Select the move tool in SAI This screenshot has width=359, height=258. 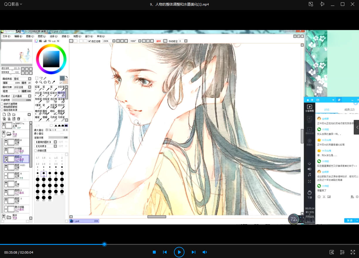pyautogui.click(x=36, y=82)
